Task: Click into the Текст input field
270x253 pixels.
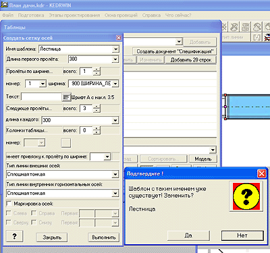Action: pos(41,97)
